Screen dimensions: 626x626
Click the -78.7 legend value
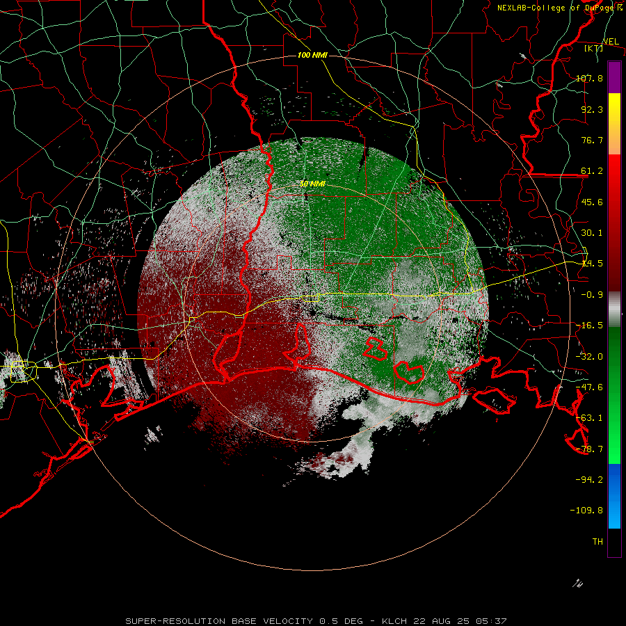pos(589,449)
